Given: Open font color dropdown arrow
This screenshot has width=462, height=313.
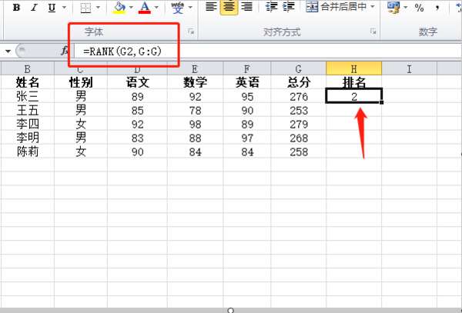Looking at the screenshot, I should (156, 8).
